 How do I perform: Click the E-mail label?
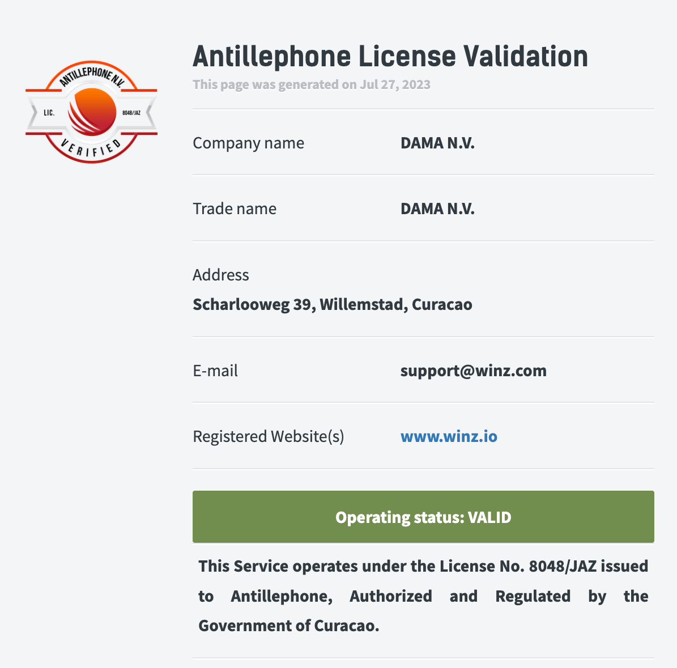coord(215,371)
